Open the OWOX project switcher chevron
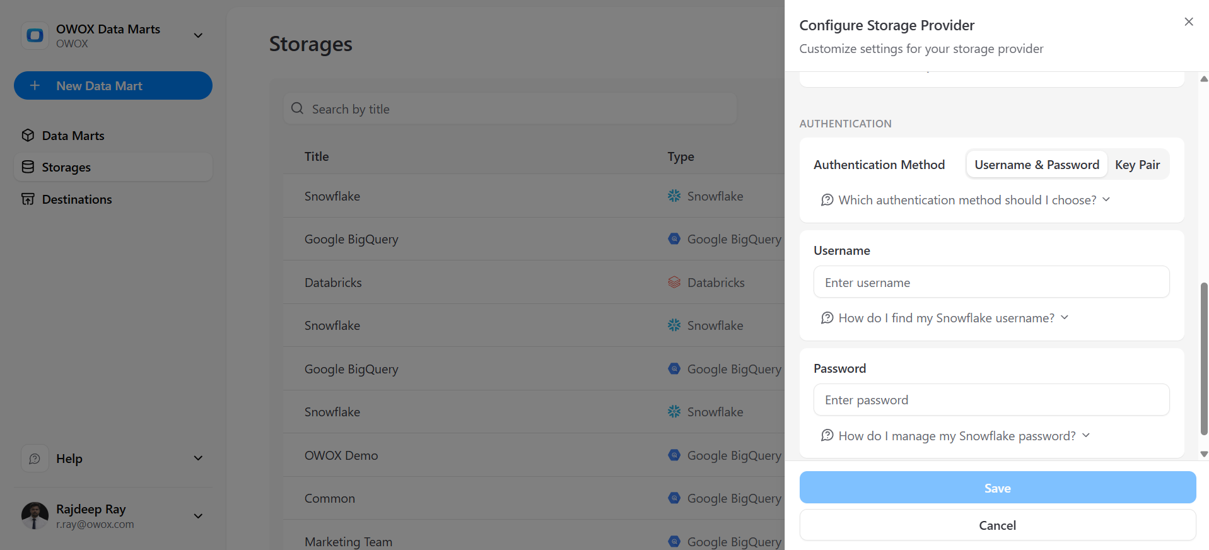This screenshot has width=1209, height=550. pyautogui.click(x=198, y=35)
